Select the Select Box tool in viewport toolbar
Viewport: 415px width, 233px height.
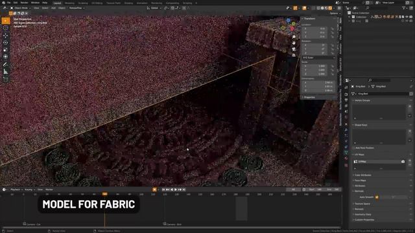pos(6,21)
